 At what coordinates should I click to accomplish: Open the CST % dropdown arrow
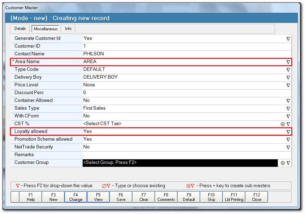pyautogui.click(x=288, y=124)
